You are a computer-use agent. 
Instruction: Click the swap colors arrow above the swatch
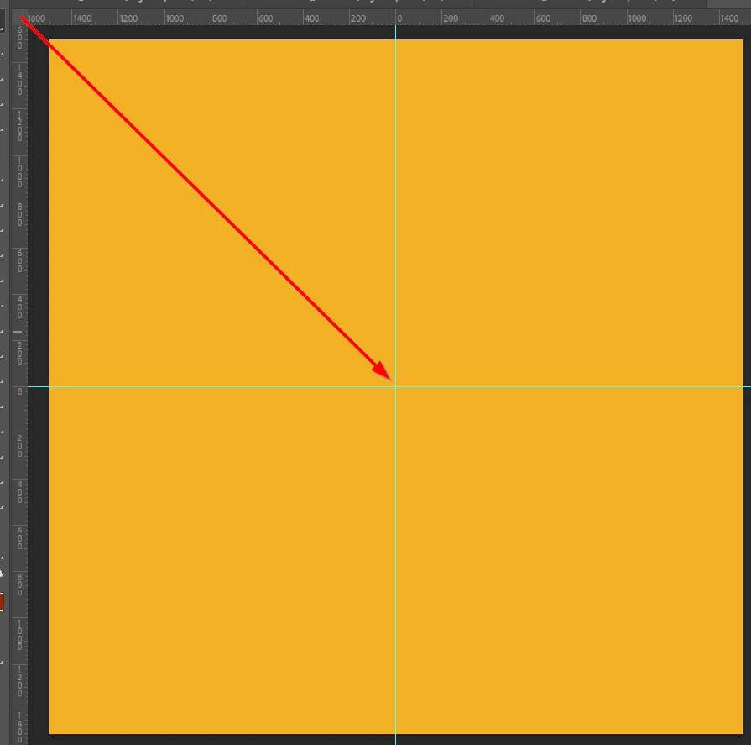click(2, 574)
